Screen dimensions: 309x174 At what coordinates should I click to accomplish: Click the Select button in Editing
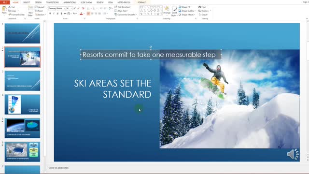(x=203, y=15)
